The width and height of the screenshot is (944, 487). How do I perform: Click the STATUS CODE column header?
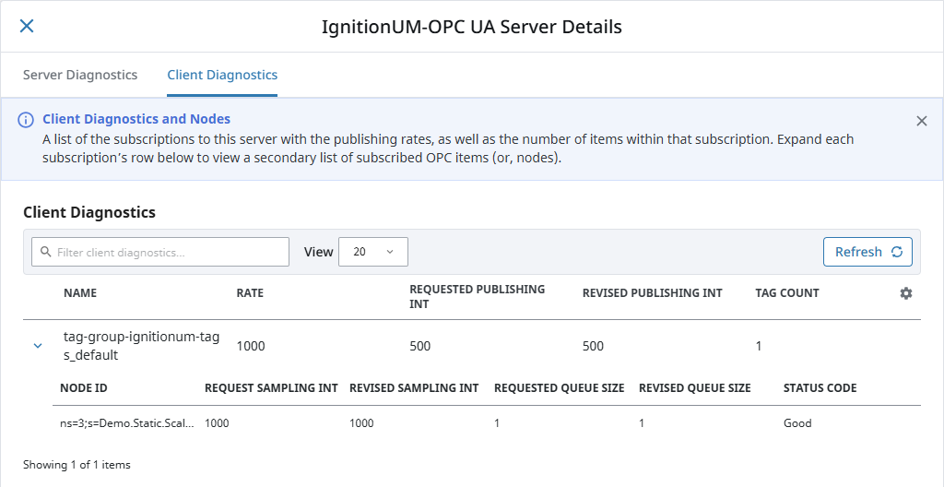pos(820,387)
